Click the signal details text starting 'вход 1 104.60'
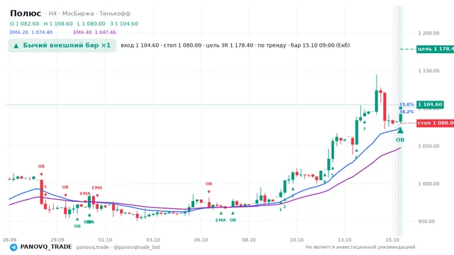 tap(236, 45)
